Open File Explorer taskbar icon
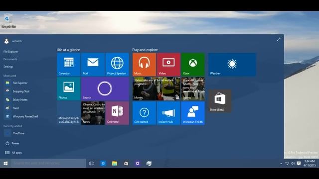Screen dimensions: 319x179 pyautogui.click(x=115, y=164)
